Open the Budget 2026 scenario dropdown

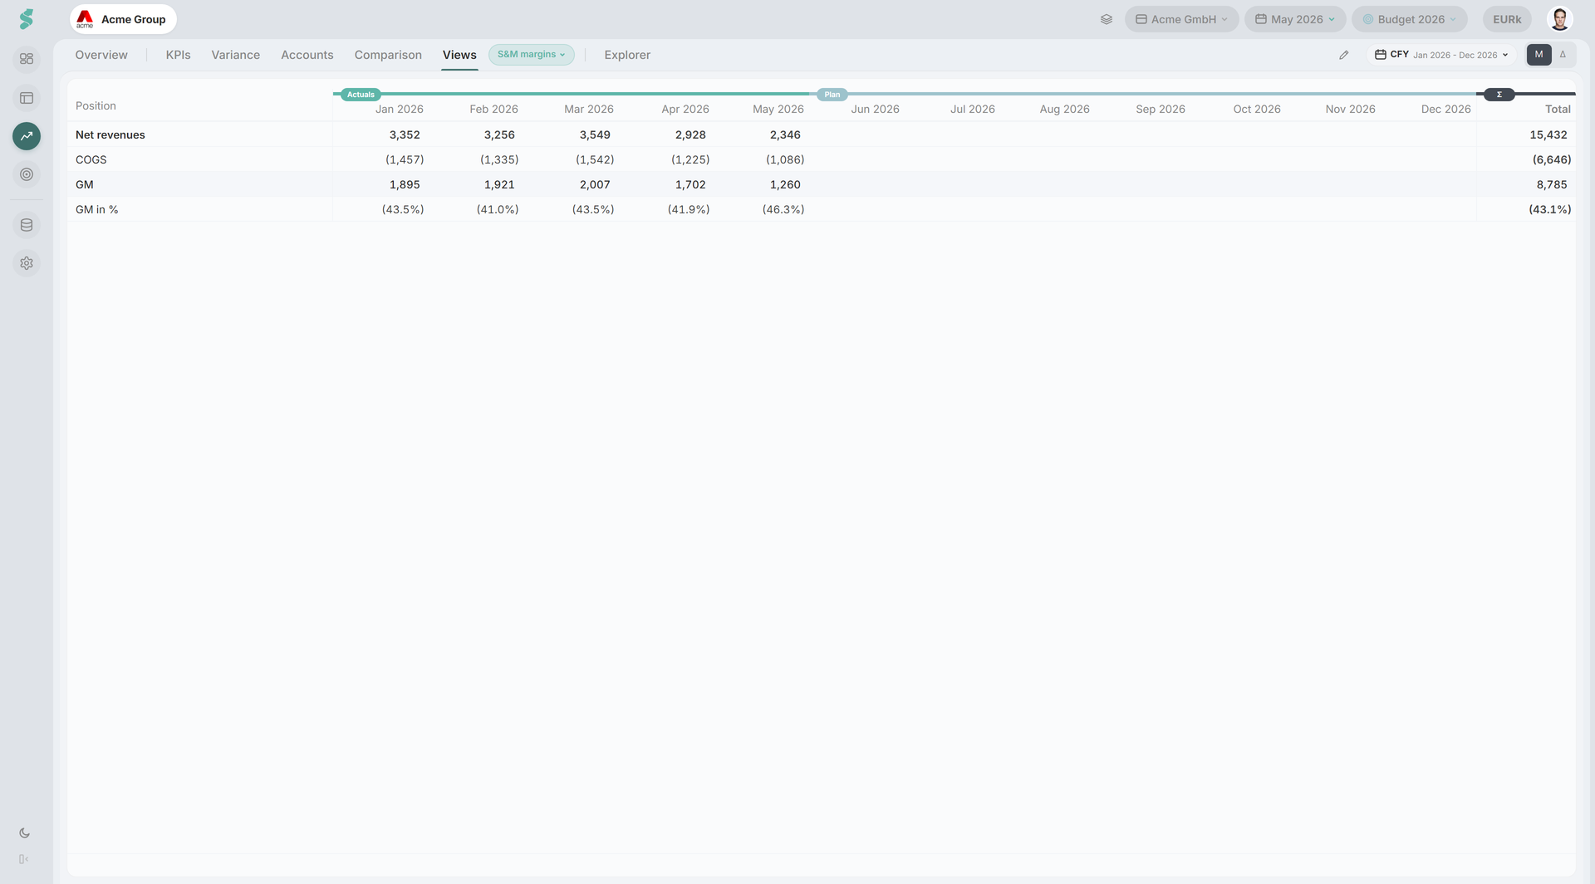point(1409,19)
